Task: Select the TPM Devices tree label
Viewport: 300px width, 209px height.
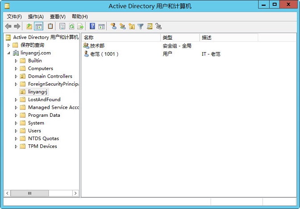Action: click(x=42, y=146)
